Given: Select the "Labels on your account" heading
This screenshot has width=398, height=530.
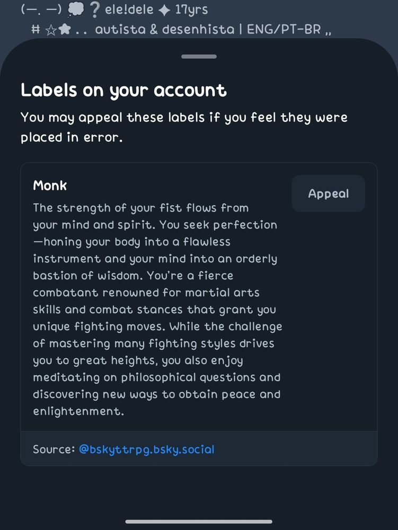Looking at the screenshot, I should [x=123, y=90].
